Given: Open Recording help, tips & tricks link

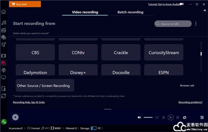Looking at the screenshot, I should point(29,102).
